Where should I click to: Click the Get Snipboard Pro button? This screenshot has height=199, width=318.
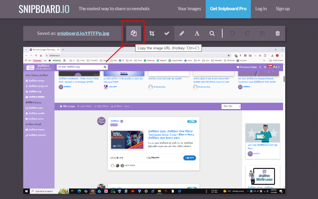[x=228, y=9]
